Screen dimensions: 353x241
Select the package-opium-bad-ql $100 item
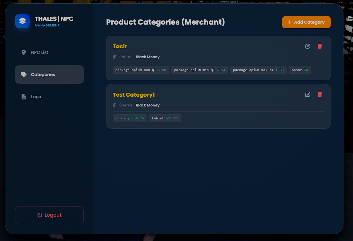141,70
